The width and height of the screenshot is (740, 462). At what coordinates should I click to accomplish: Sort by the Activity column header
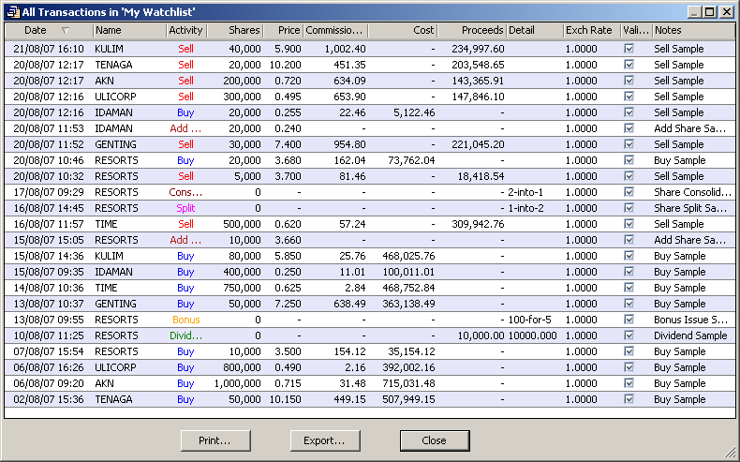186,31
